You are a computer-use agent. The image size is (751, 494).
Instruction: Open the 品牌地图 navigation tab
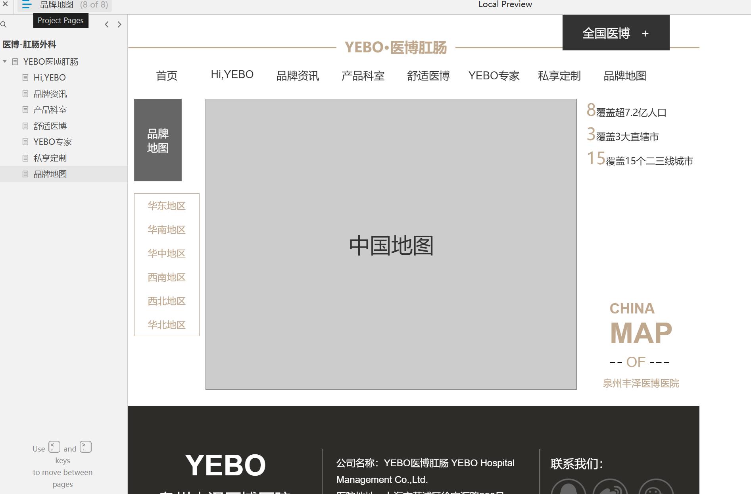(625, 75)
